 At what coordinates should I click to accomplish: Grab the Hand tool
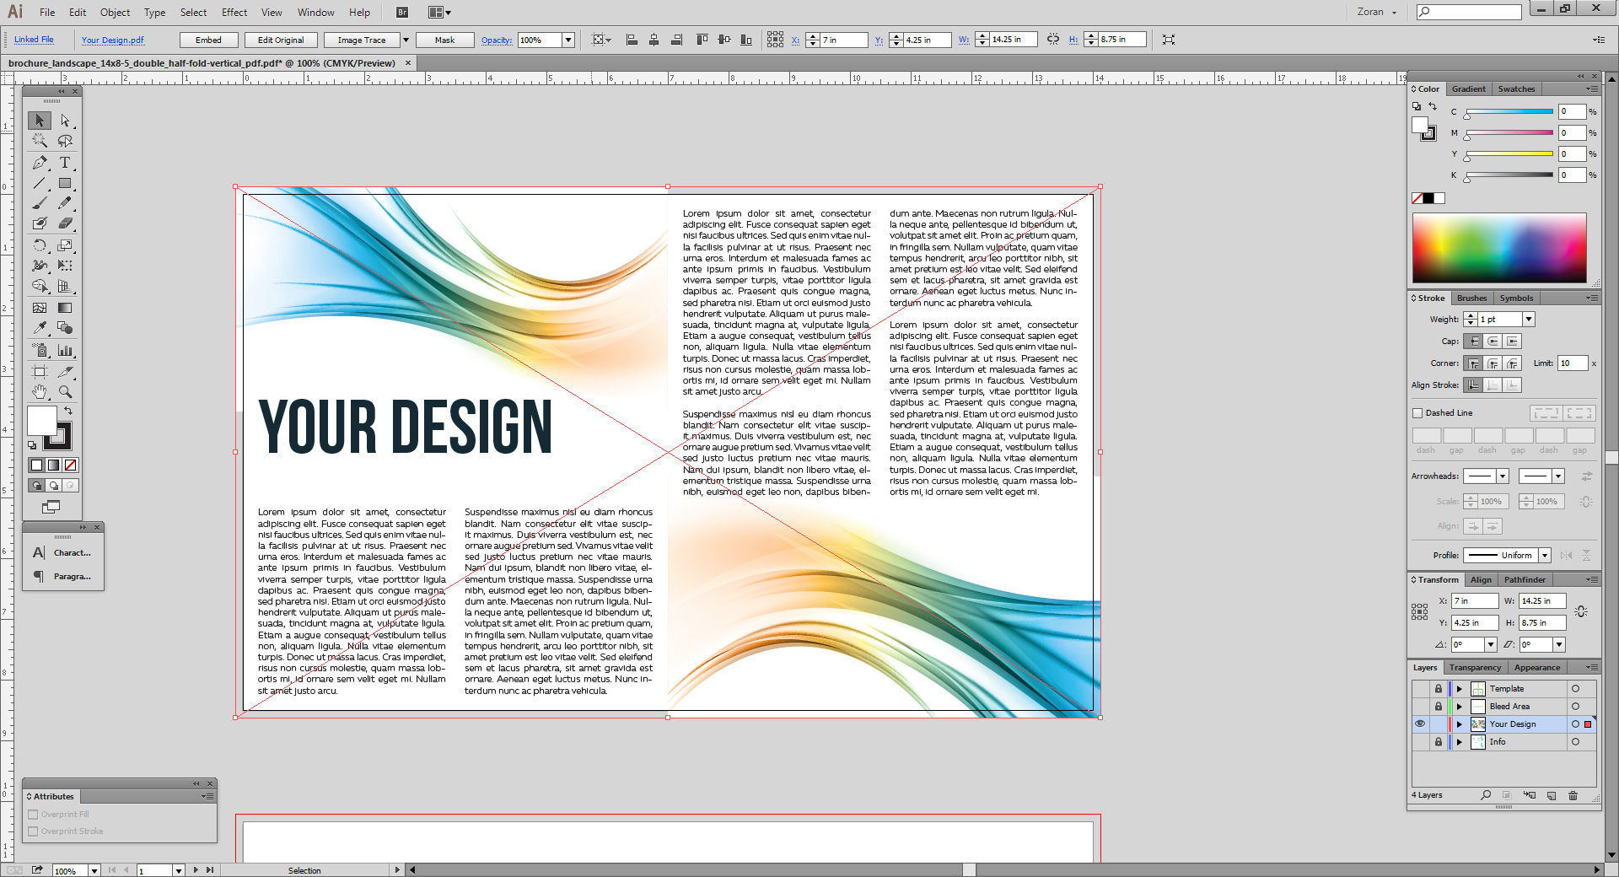tap(39, 391)
